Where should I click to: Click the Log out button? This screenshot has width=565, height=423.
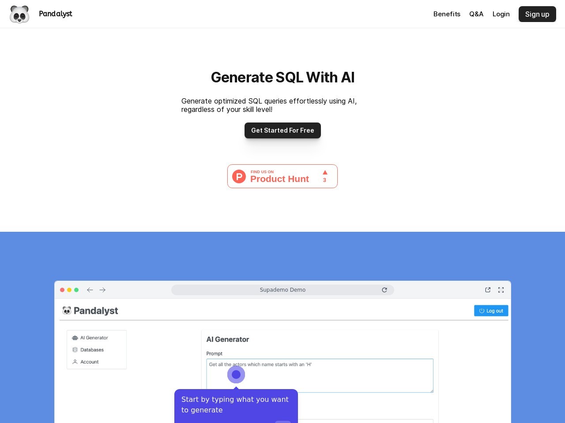point(491,311)
